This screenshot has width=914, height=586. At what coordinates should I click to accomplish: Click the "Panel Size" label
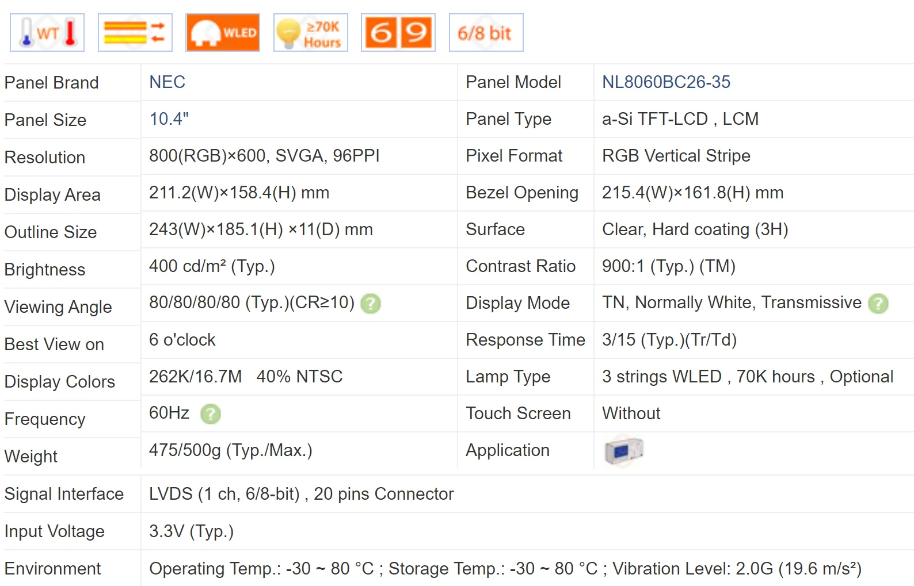pos(45,120)
